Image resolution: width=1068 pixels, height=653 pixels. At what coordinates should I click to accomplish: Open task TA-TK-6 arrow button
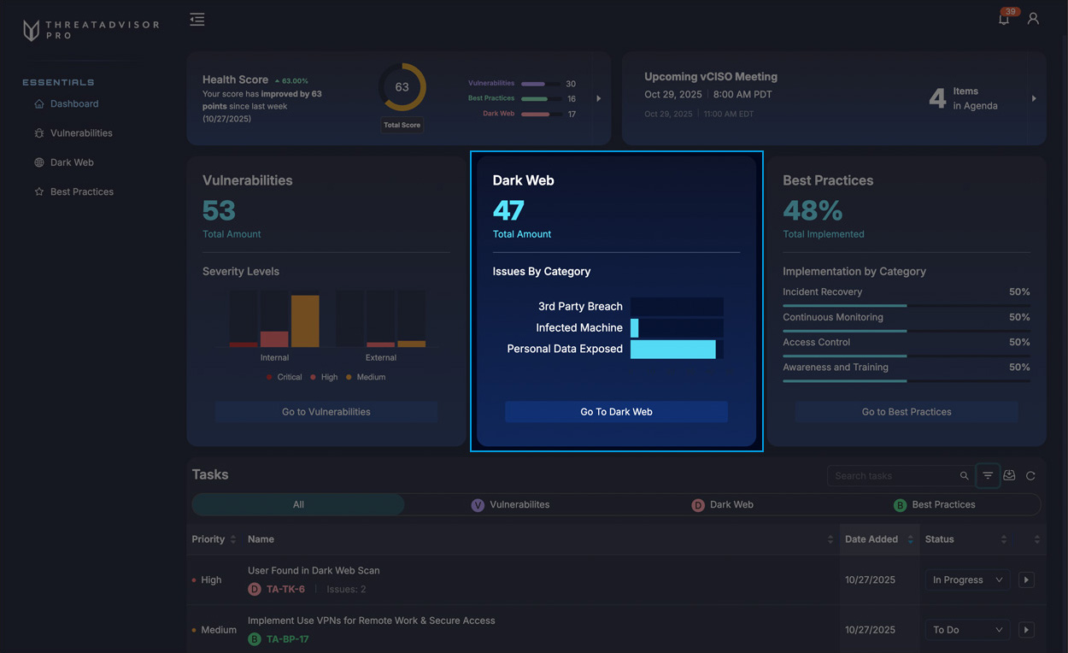(x=1026, y=579)
